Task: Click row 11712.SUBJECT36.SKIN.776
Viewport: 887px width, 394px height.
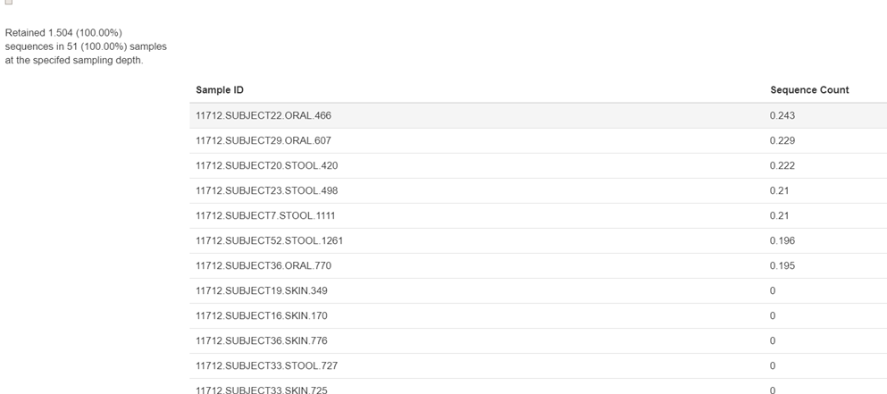Action: 262,340
